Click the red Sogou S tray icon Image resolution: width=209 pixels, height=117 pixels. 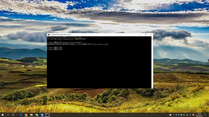tap(193, 115)
